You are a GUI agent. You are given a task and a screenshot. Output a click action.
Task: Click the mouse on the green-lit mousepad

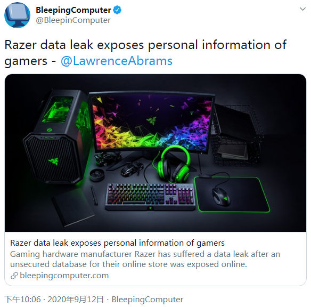tap(221, 197)
